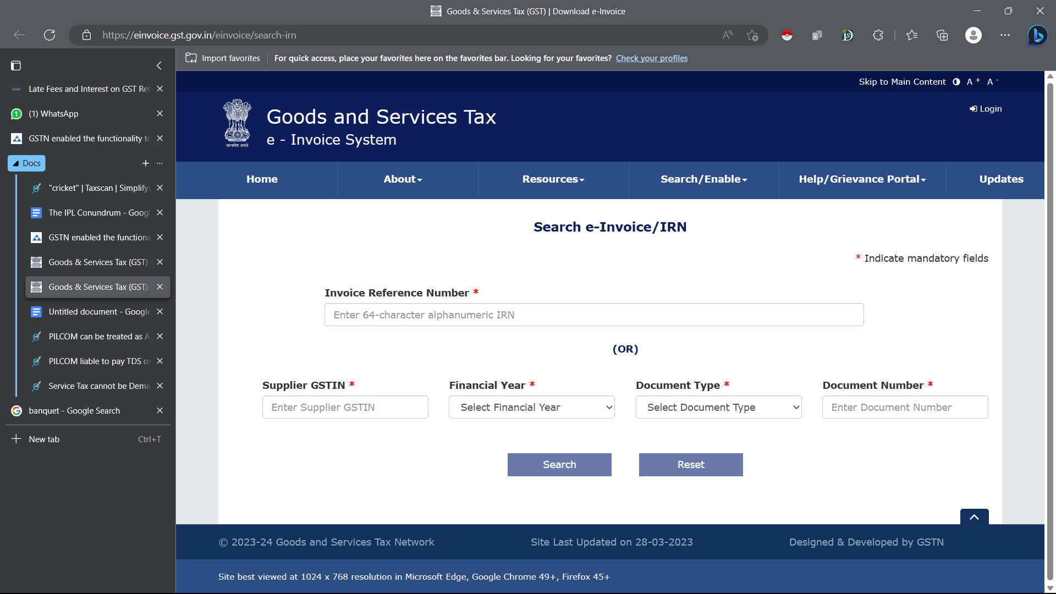Screen dimensions: 1056x594
Task: Click the page vertical scrollbar
Action: [1050, 330]
